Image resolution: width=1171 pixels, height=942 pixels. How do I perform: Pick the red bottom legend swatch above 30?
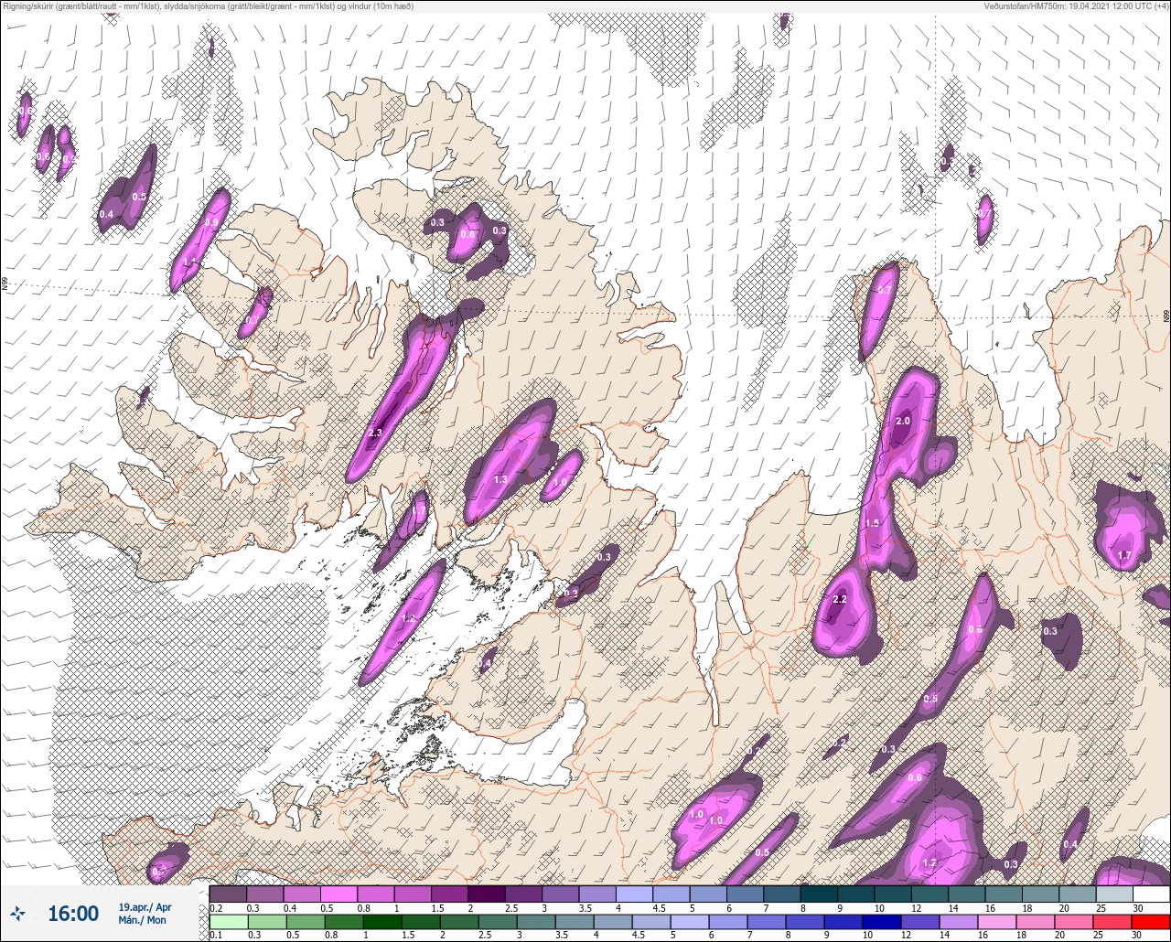(x=1151, y=922)
